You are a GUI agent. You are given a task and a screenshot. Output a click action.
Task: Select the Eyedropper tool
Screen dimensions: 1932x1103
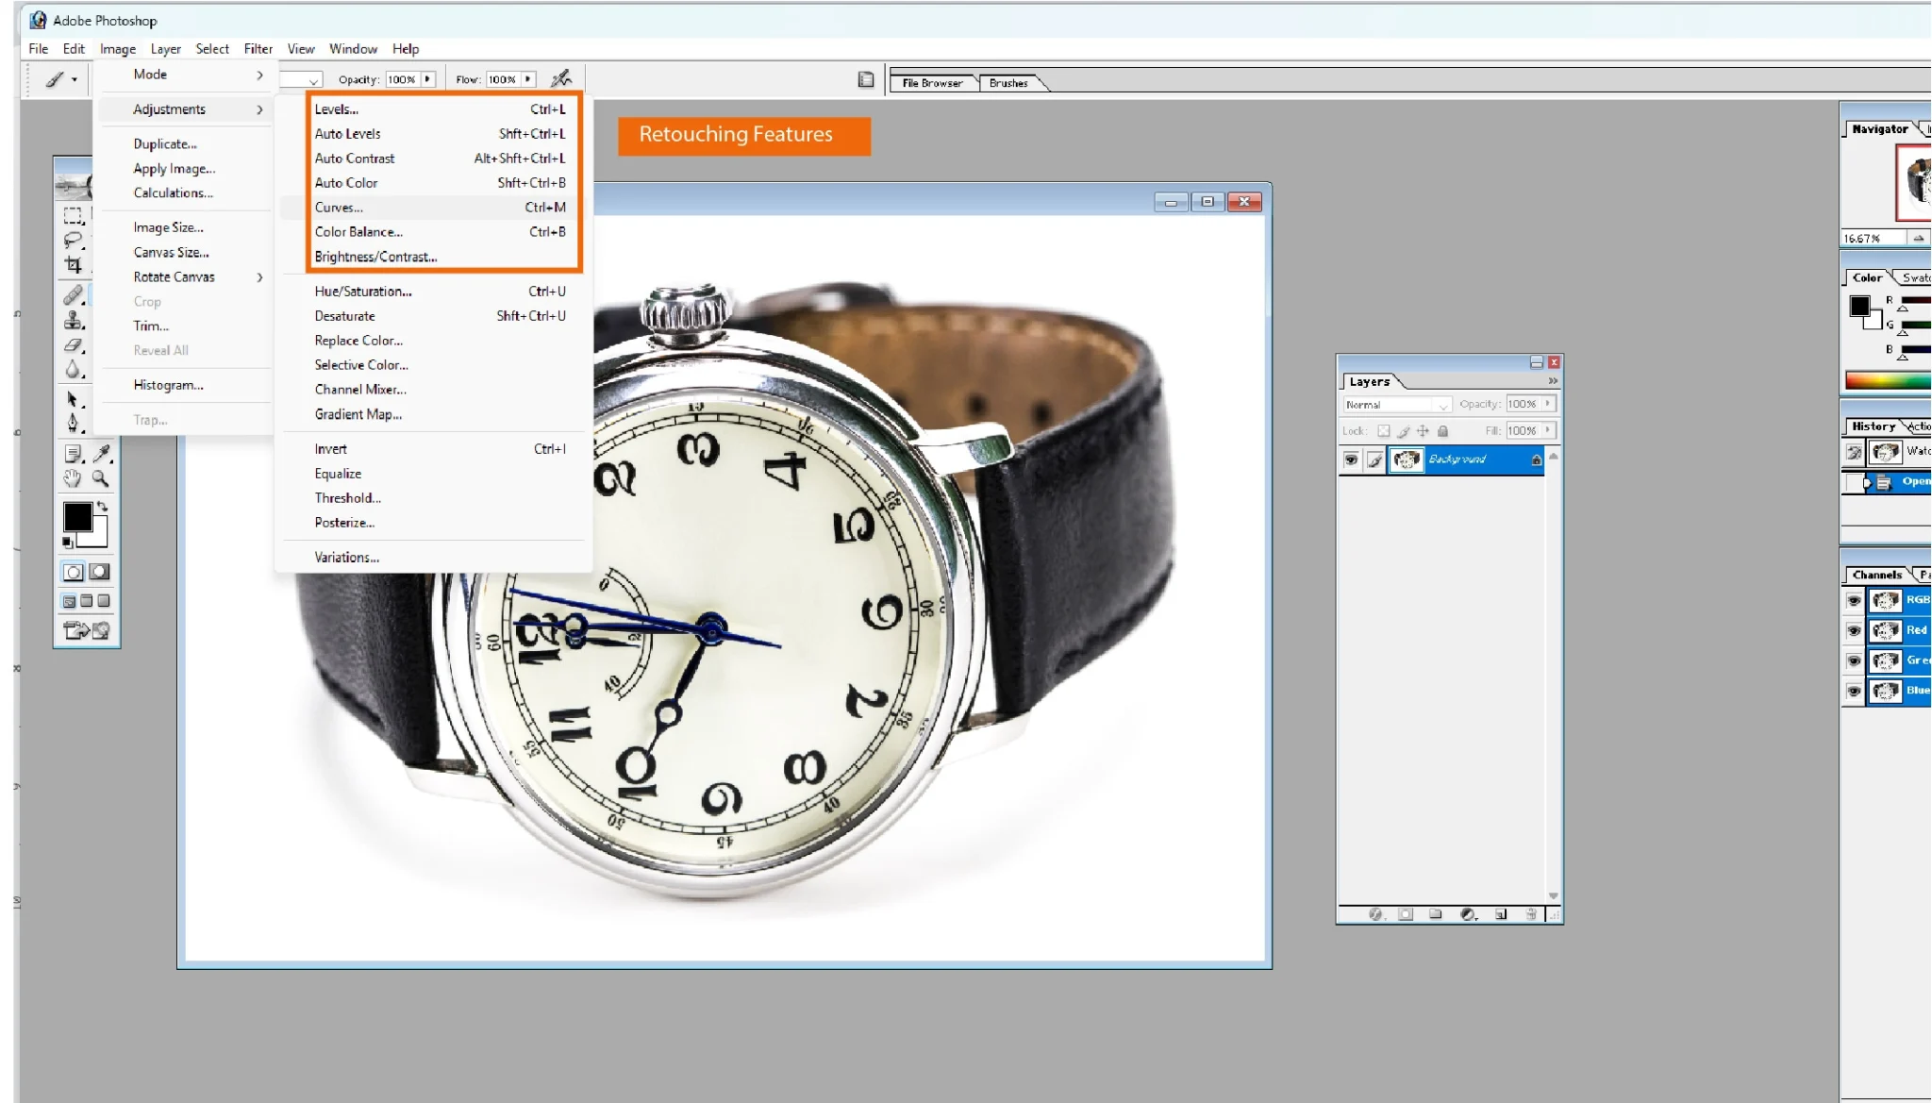[102, 454]
